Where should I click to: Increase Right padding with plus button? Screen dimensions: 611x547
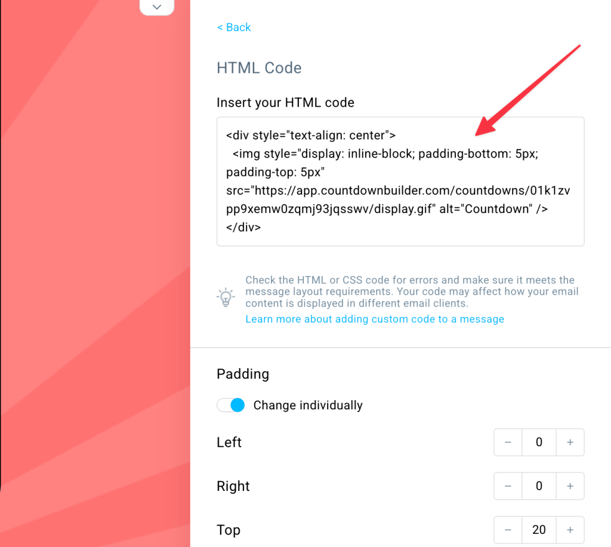(570, 486)
